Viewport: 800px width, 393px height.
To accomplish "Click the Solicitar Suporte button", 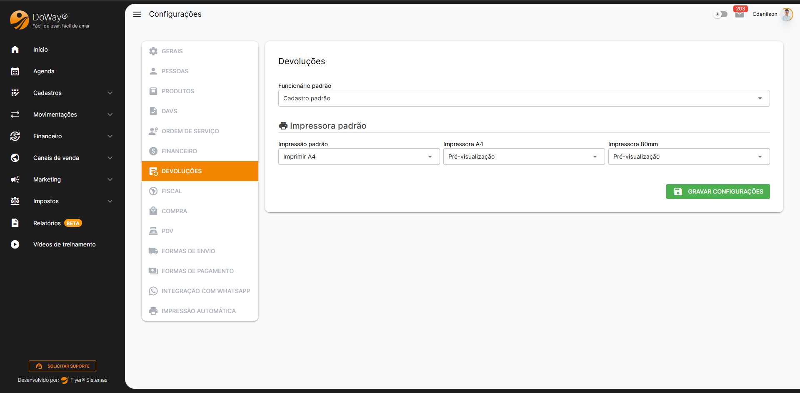I will click(62, 366).
